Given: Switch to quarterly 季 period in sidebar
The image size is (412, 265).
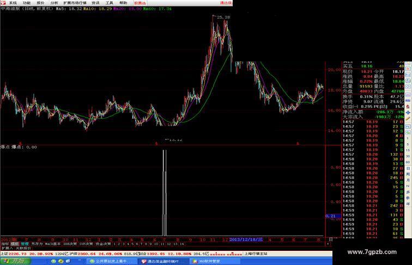Looking at the screenshot, I should pyautogui.click(x=408, y=198).
